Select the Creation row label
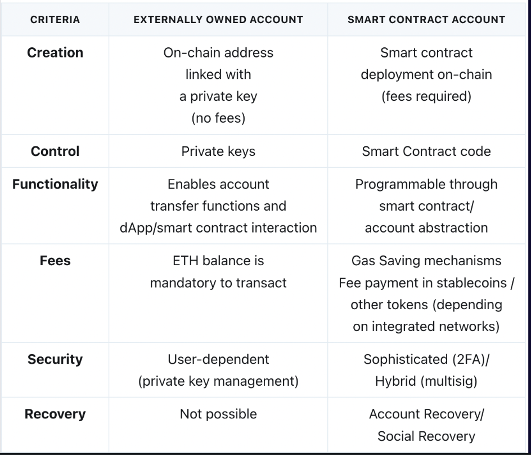Viewport: 531px width, 455px height. tap(55, 53)
